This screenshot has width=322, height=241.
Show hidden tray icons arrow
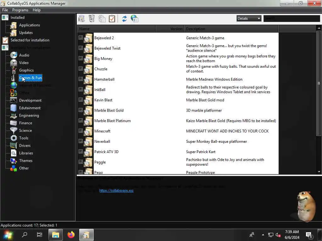click(x=263, y=235)
